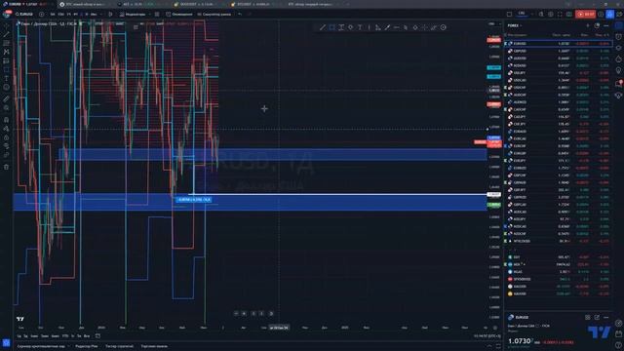
Task: Add a symbol to compare
Action: [x=42, y=15]
